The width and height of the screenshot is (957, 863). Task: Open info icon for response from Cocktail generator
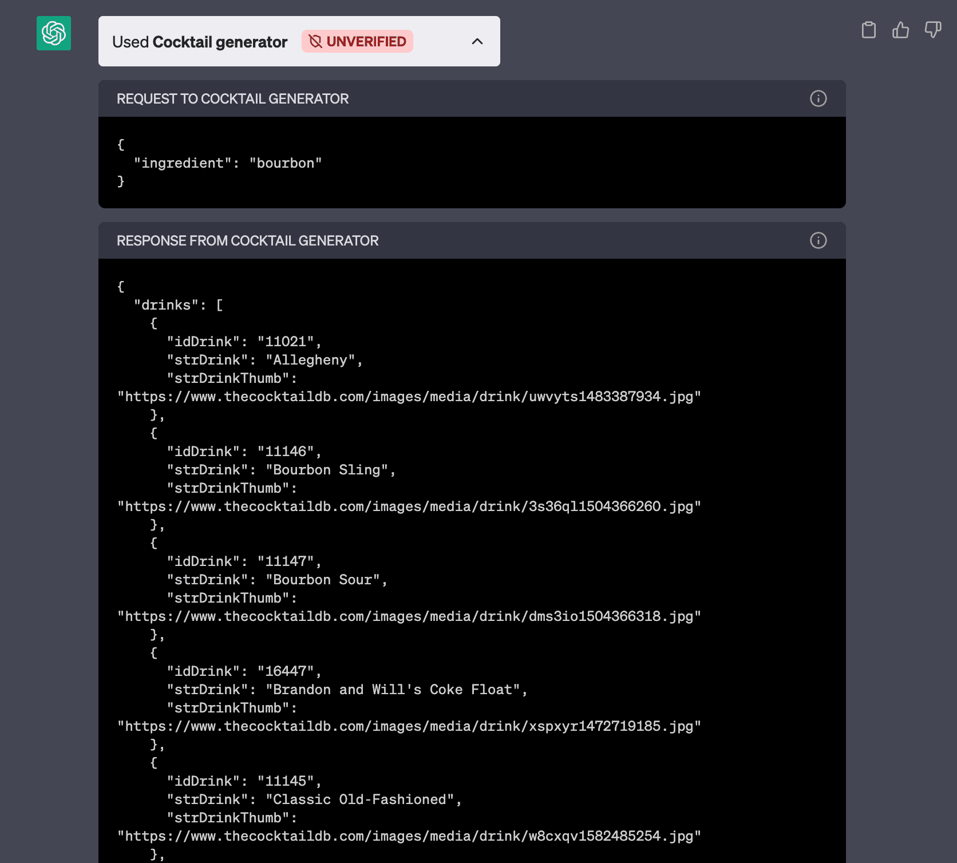818,240
